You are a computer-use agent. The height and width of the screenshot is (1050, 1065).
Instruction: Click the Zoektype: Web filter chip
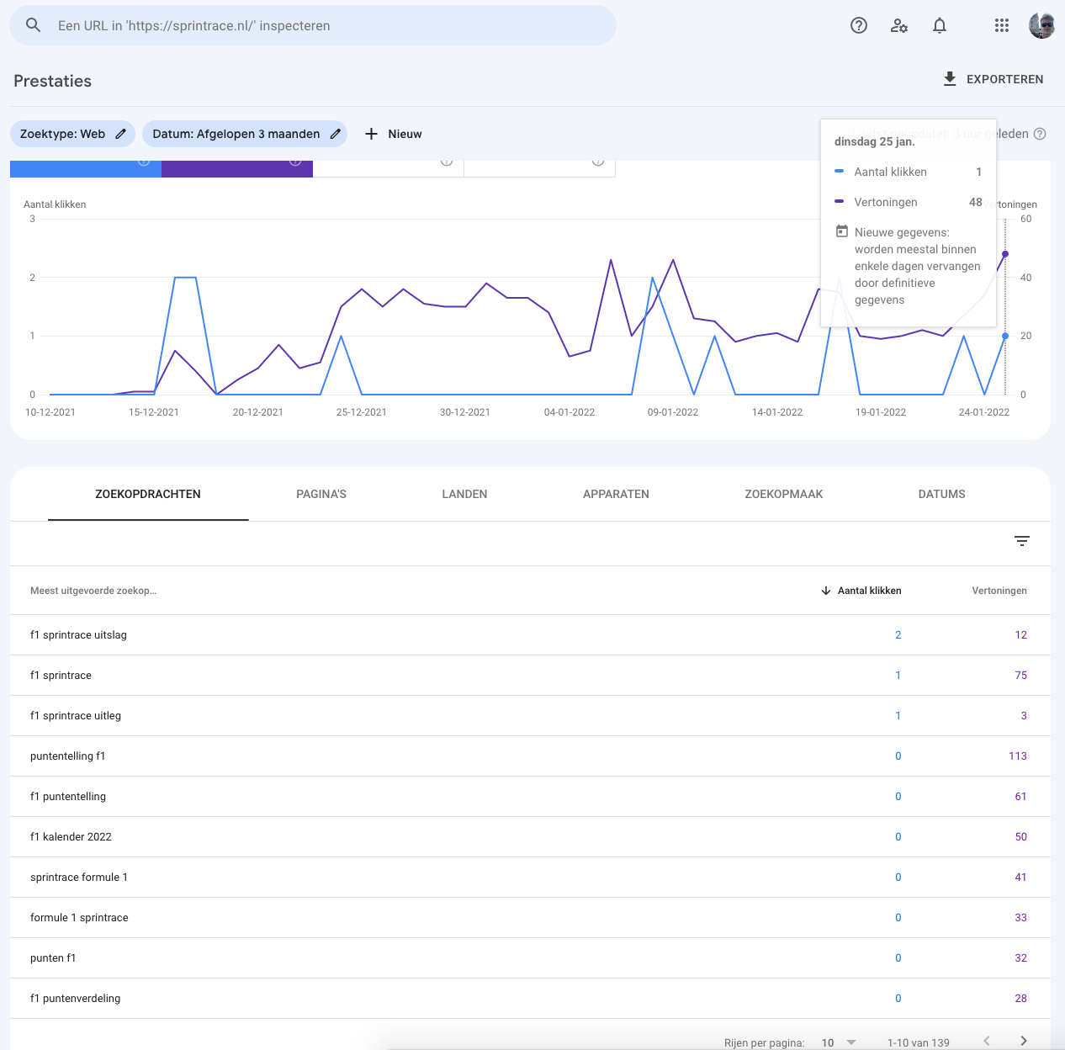[x=72, y=134]
